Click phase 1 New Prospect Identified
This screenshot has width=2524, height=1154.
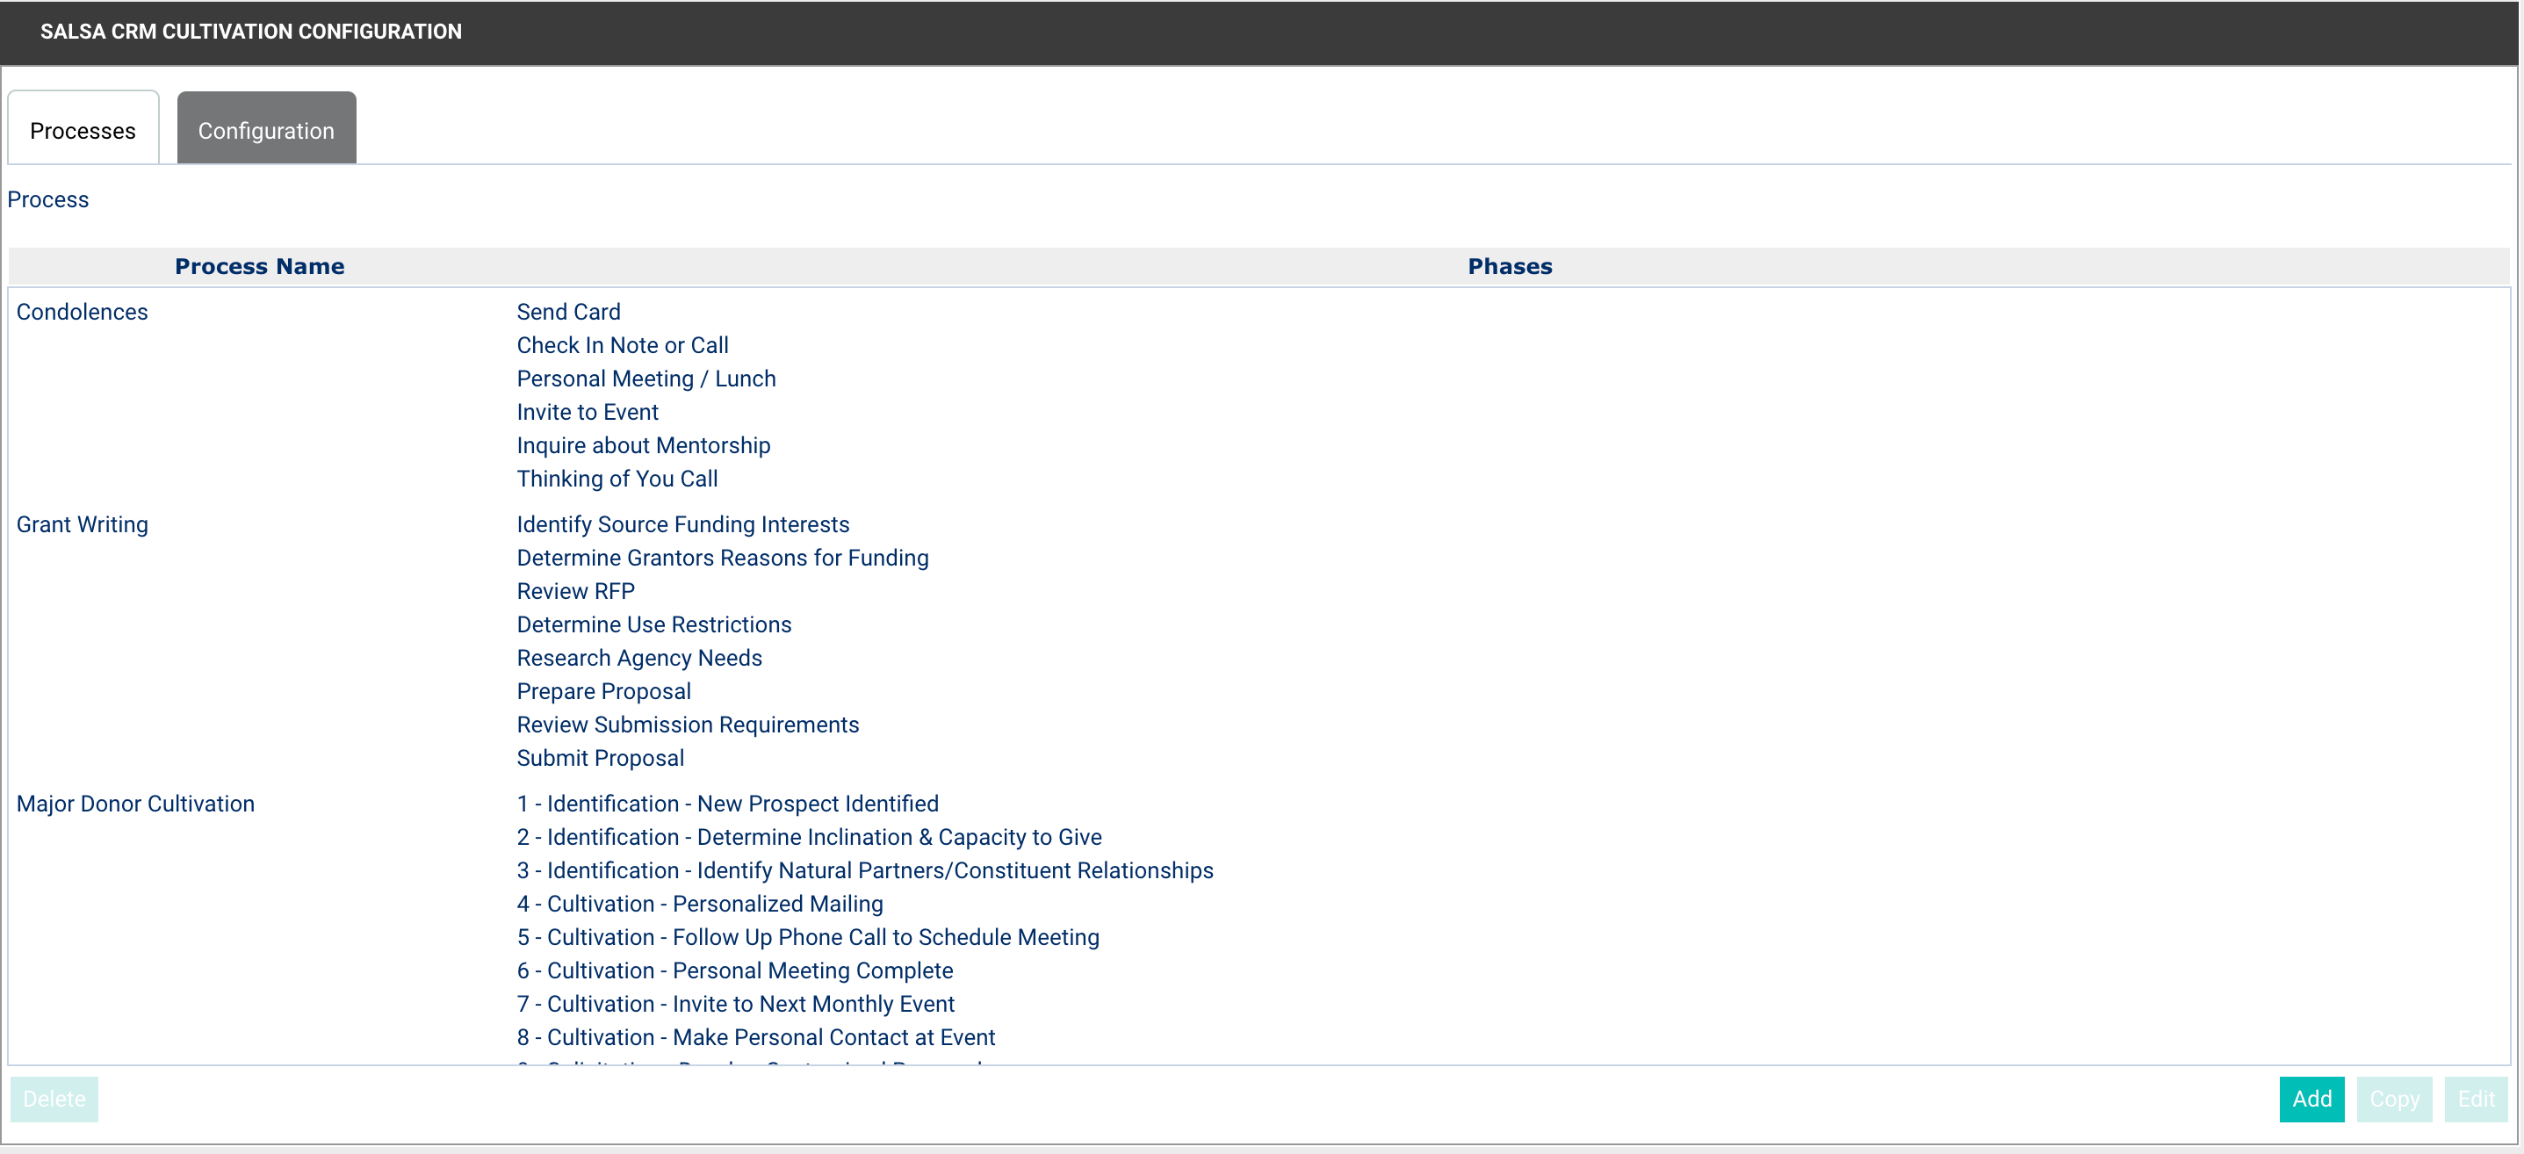tap(727, 804)
